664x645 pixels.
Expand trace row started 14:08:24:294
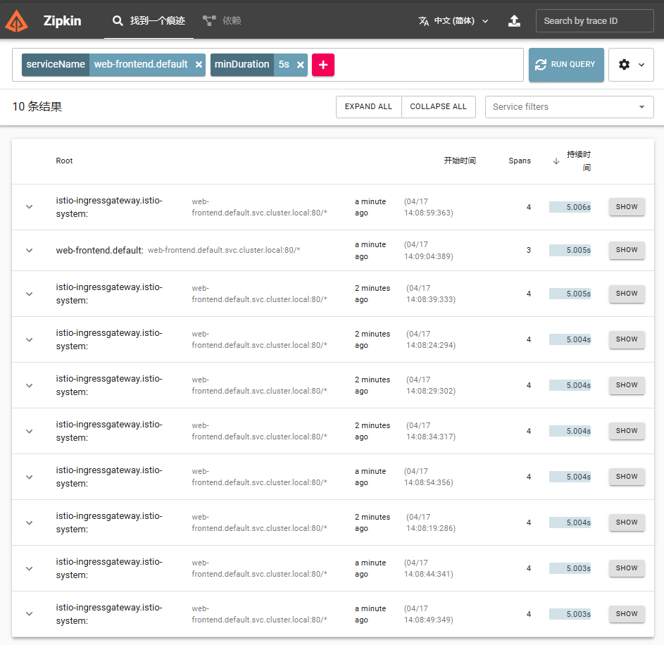(29, 339)
